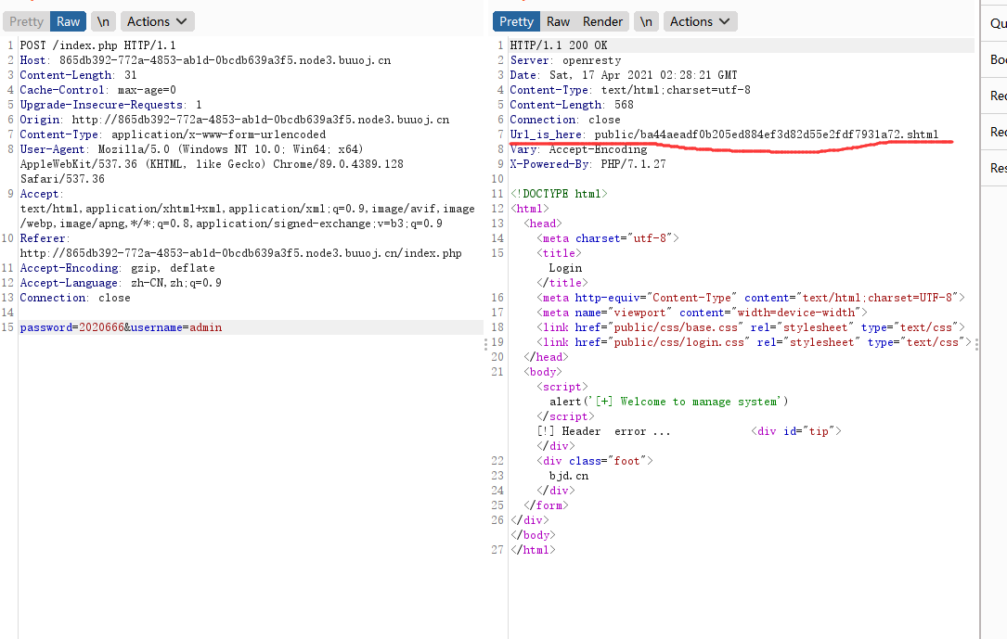Open the response Render tab

pos(602,21)
